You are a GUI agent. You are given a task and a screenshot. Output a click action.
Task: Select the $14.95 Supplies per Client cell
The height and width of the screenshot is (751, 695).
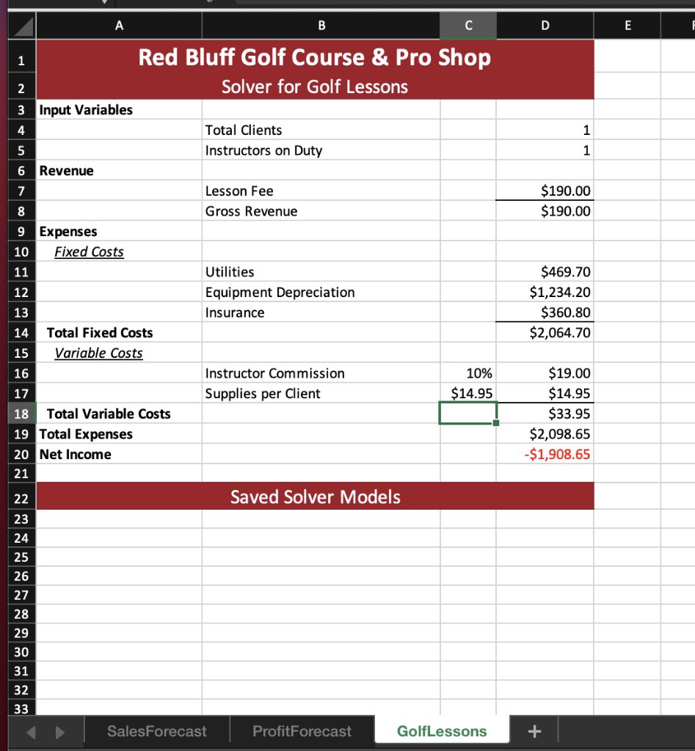pyautogui.click(x=467, y=393)
